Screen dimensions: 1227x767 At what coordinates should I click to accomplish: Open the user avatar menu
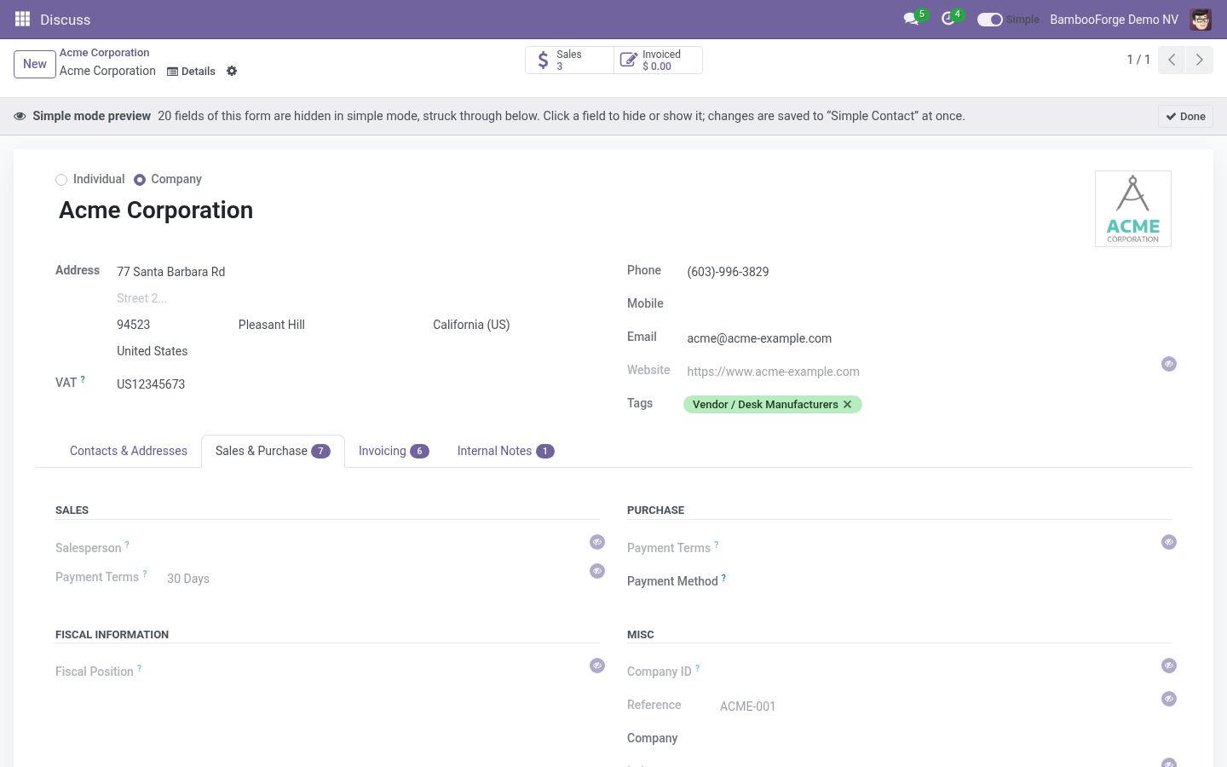click(1201, 19)
